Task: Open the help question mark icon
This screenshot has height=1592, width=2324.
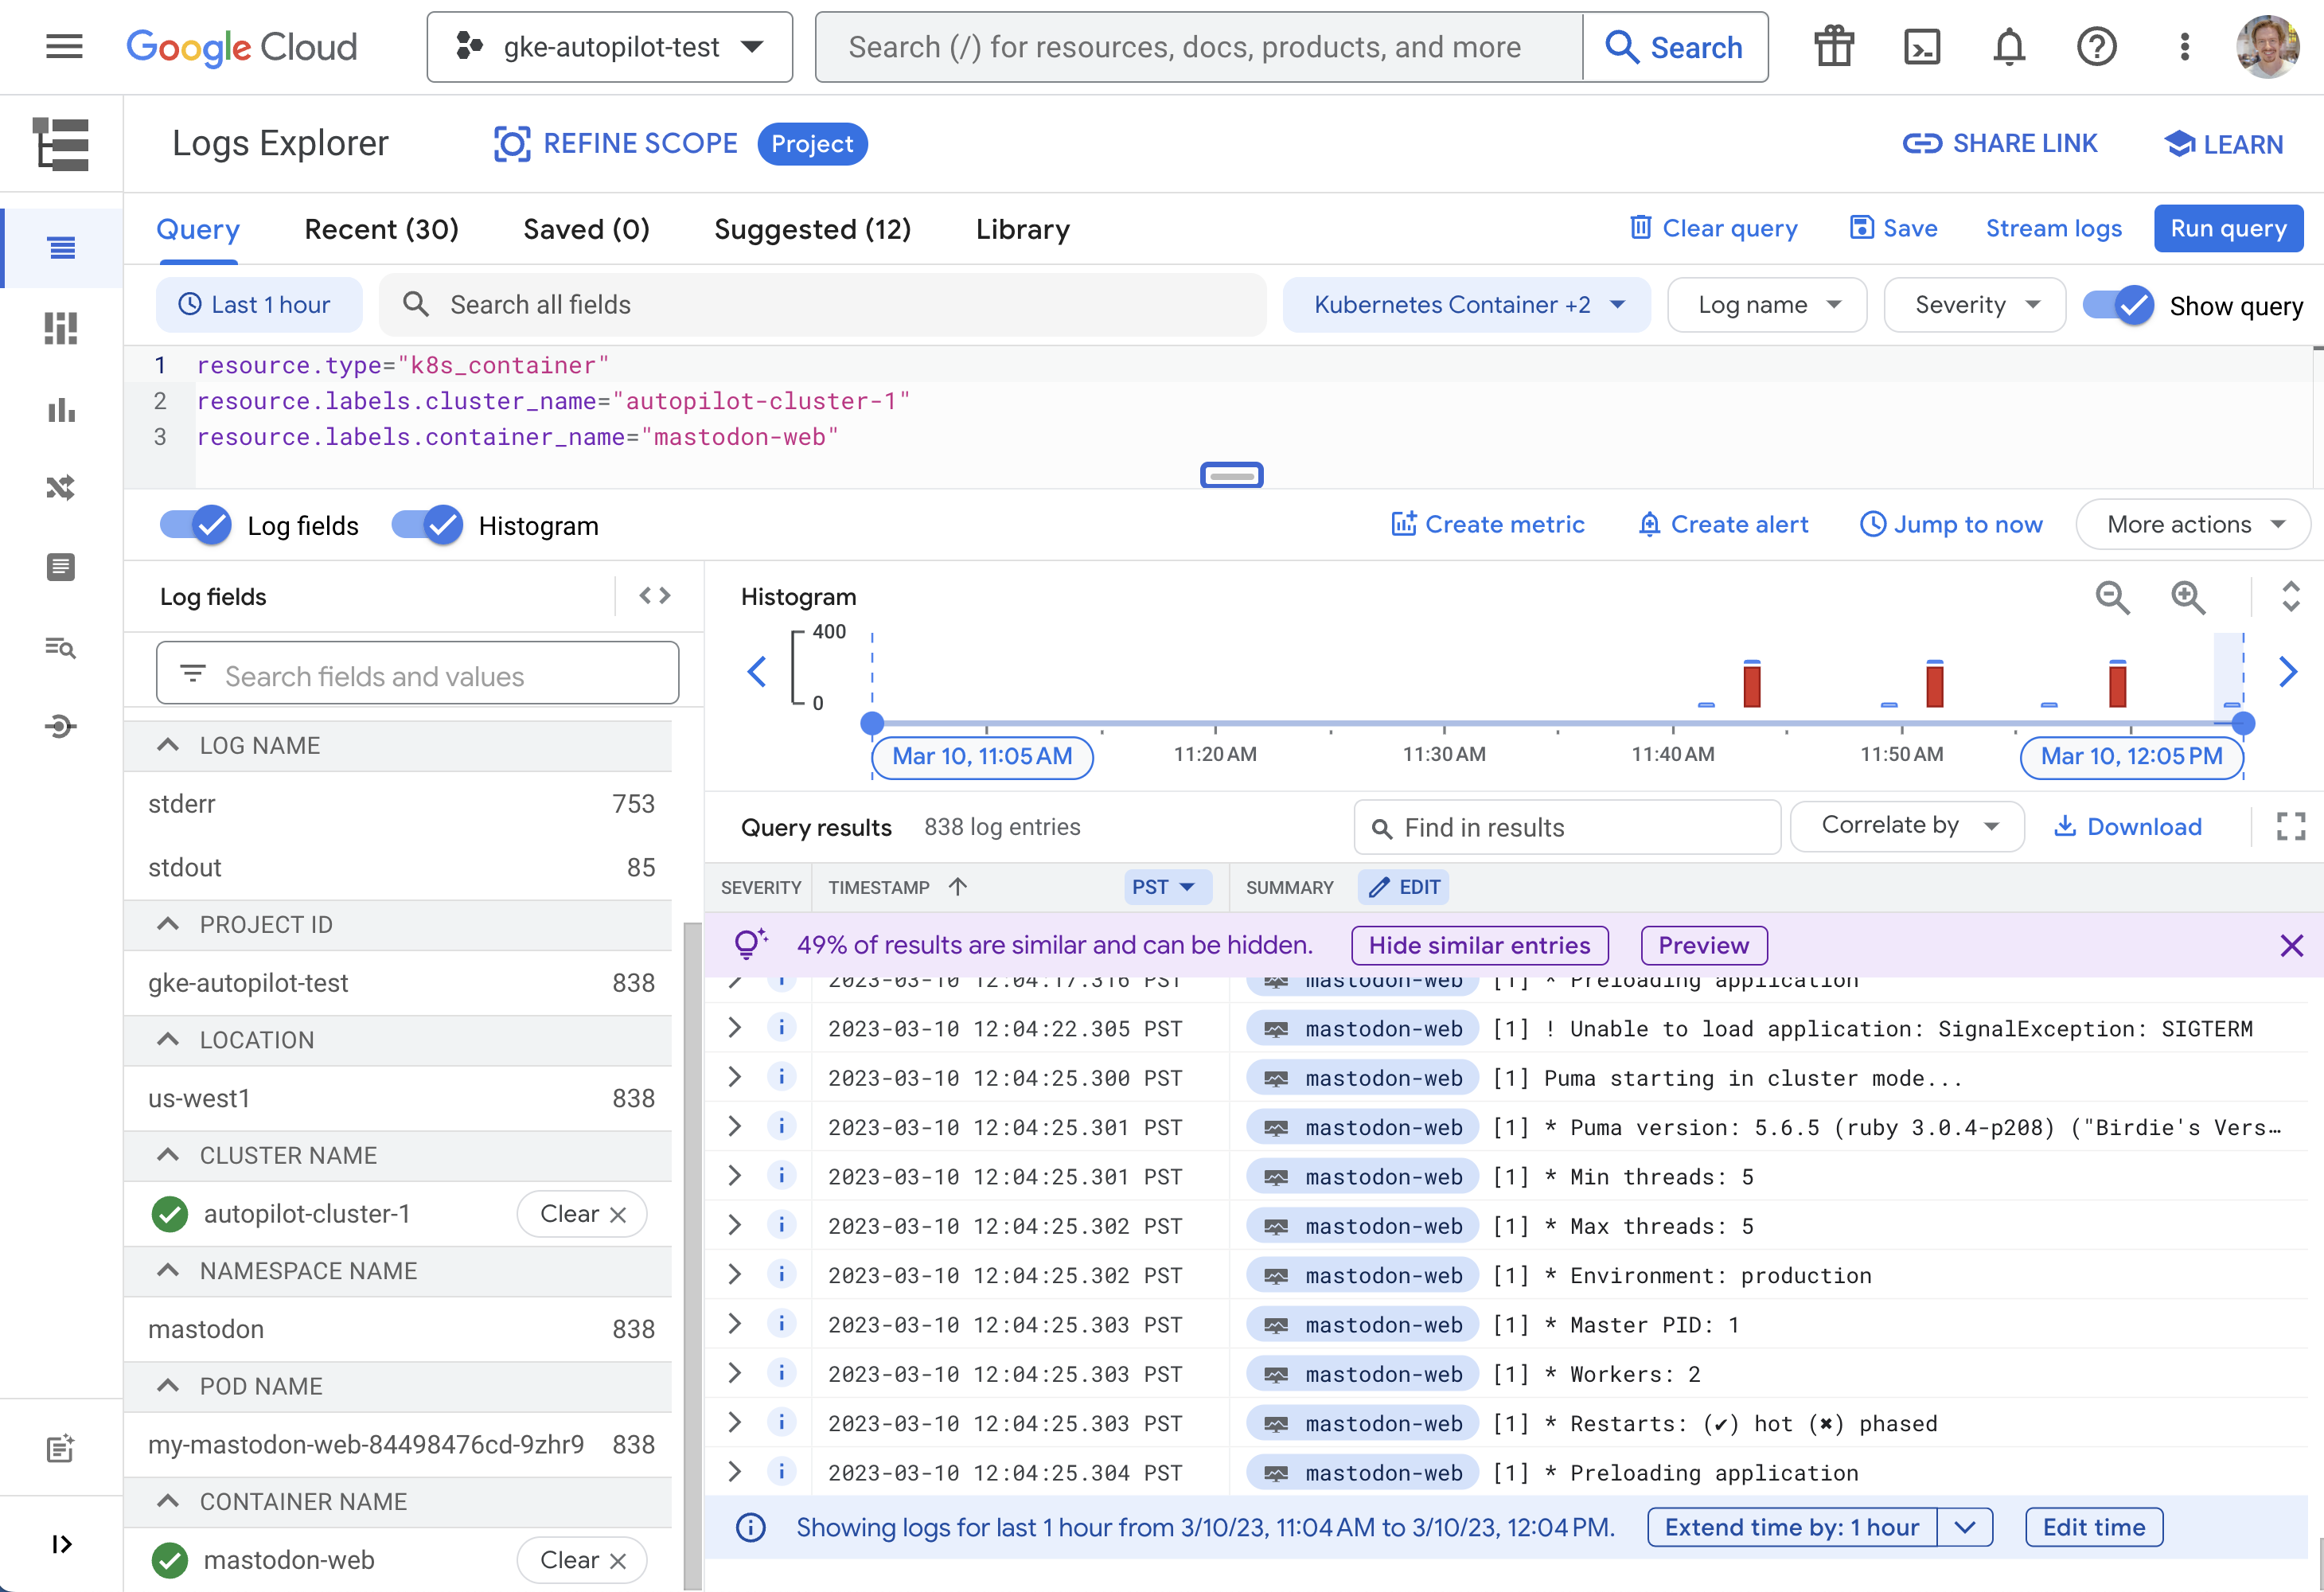Action: pyautogui.click(x=2096, y=46)
